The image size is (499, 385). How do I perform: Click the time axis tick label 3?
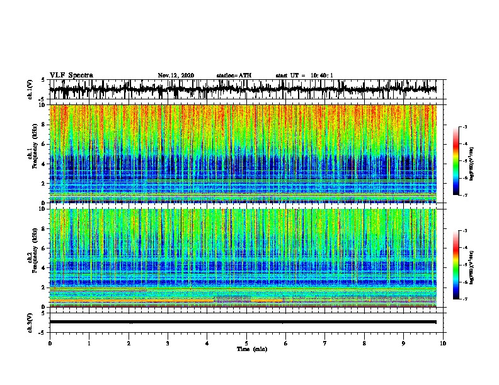pos(168,343)
